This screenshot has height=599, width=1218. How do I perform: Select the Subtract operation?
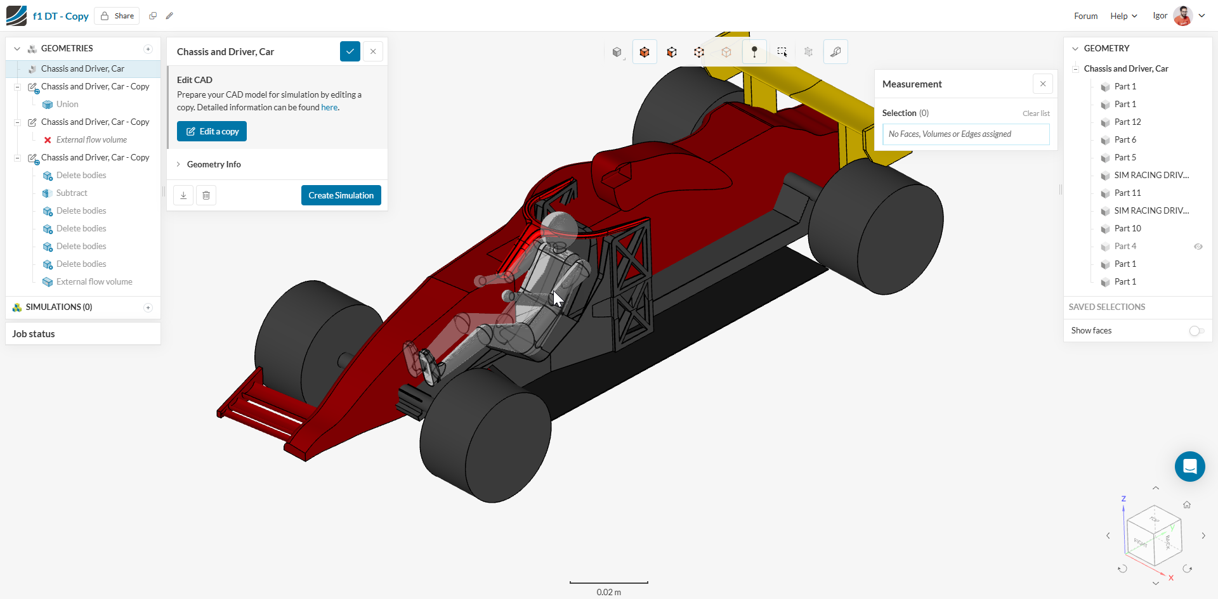72,193
